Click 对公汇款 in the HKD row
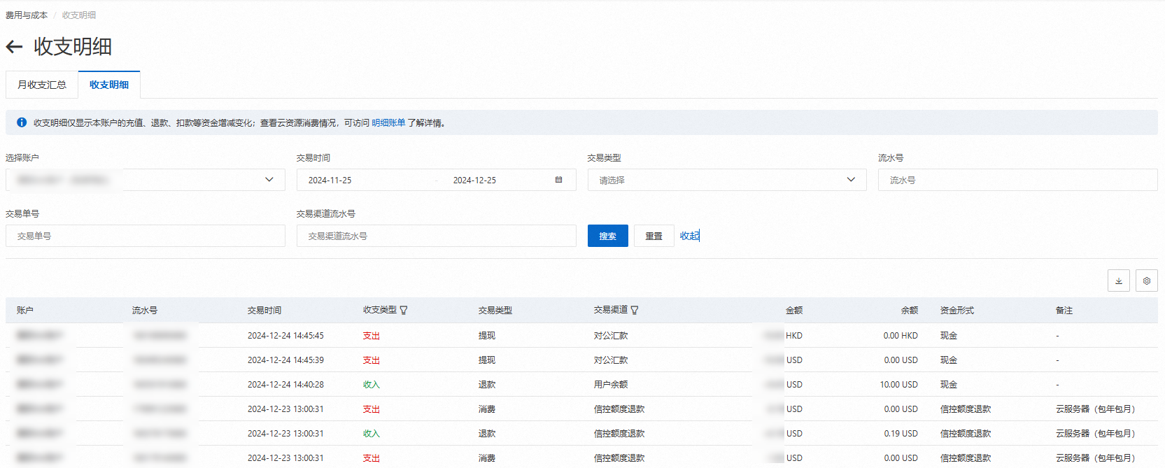This screenshot has width=1165, height=468. tap(611, 335)
